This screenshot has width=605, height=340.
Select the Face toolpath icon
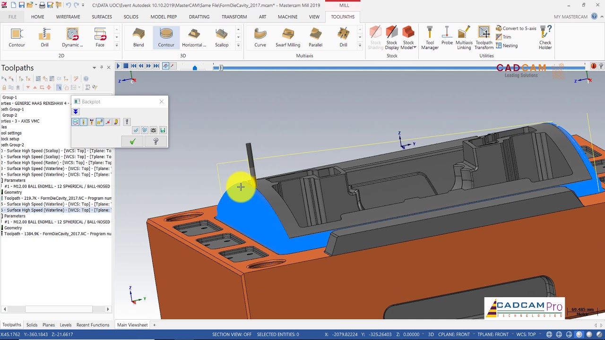tap(100, 37)
